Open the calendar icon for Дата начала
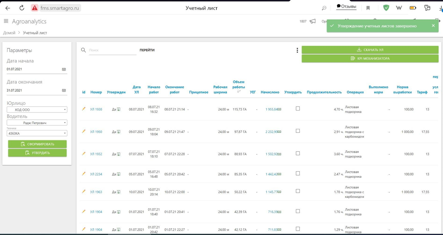Screen dimensions: 443x235 [64, 69]
